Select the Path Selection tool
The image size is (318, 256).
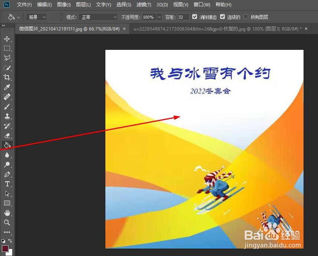[x=7, y=193]
